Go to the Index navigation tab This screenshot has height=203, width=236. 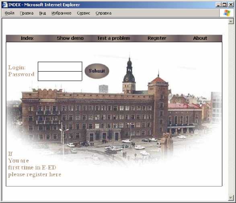coord(27,38)
